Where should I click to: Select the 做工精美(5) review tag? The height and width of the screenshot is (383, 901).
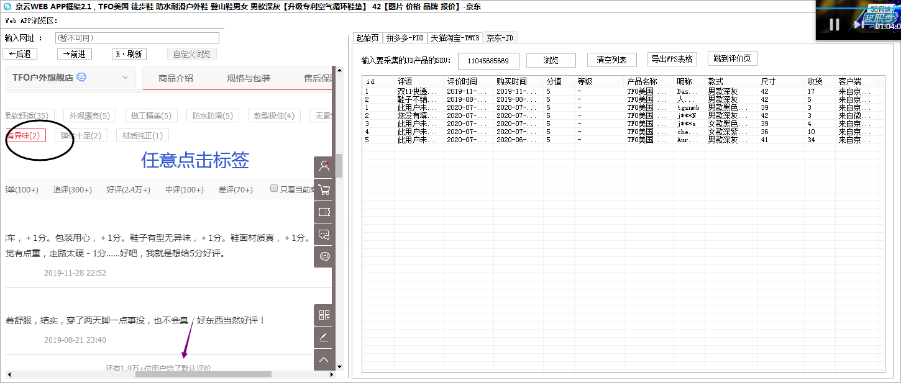tap(151, 115)
